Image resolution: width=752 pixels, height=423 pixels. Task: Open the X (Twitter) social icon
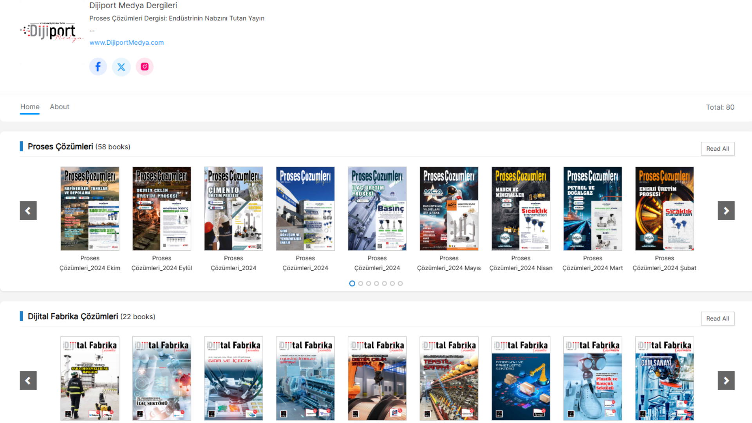tap(121, 67)
